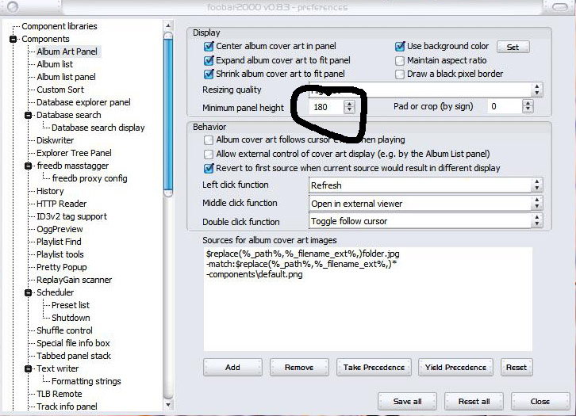Click Yield Precedence button

[x=455, y=367]
